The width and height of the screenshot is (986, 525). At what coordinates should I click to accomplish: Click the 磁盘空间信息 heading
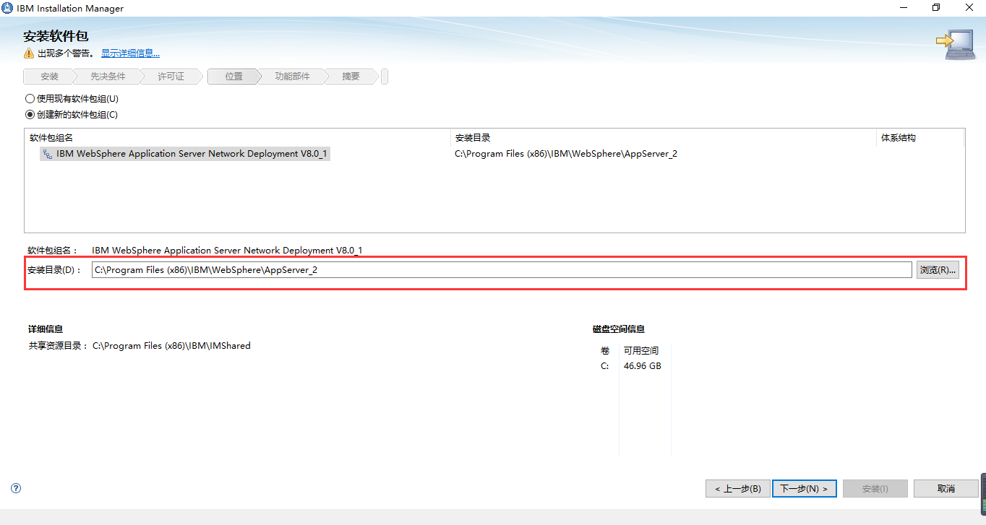click(619, 329)
